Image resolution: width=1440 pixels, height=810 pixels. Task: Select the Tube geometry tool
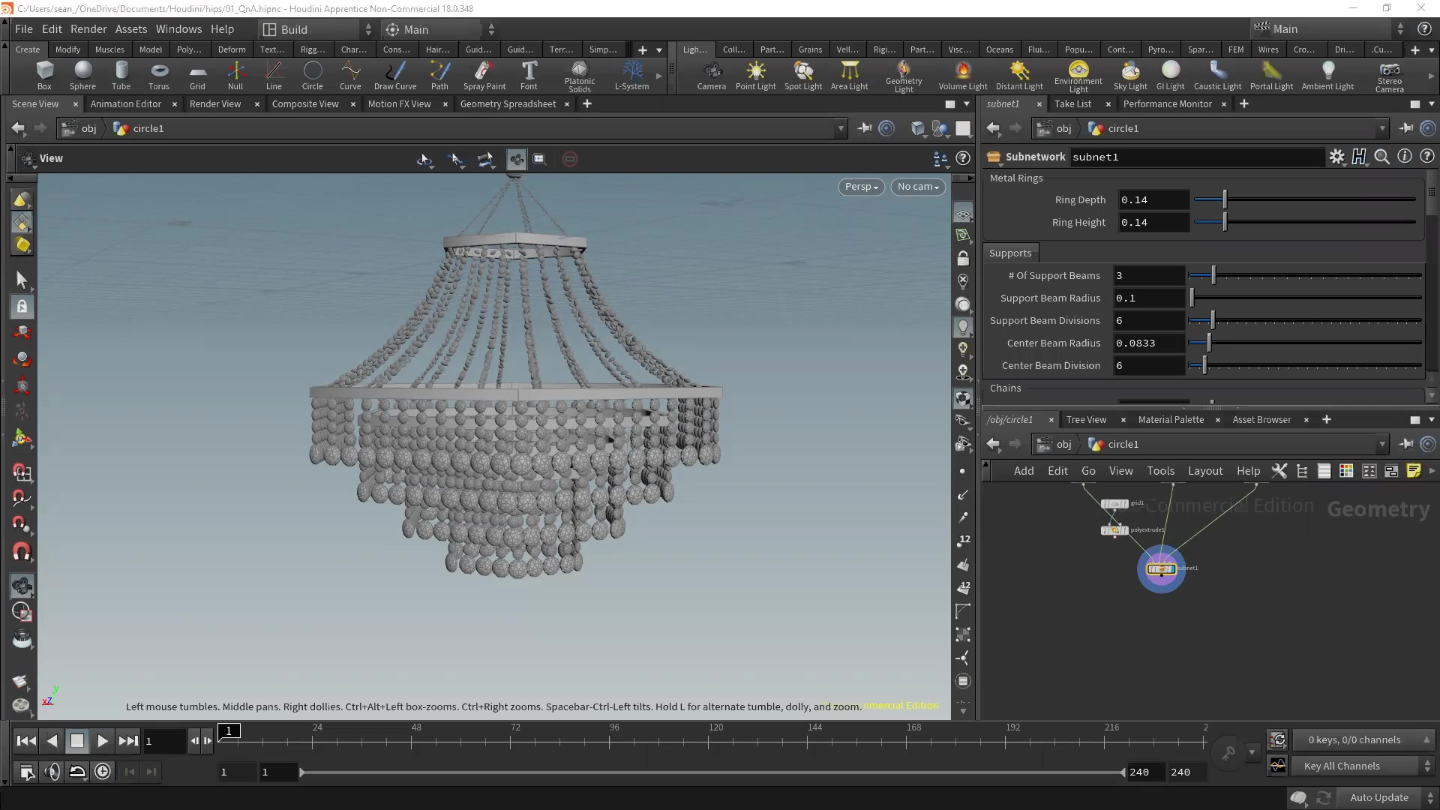tap(121, 75)
